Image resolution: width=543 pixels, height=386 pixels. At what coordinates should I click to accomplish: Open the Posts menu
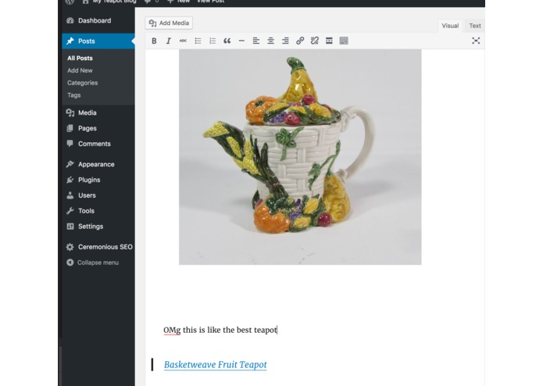pos(98,41)
